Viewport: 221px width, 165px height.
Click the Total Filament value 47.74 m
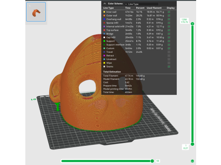click(129, 76)
